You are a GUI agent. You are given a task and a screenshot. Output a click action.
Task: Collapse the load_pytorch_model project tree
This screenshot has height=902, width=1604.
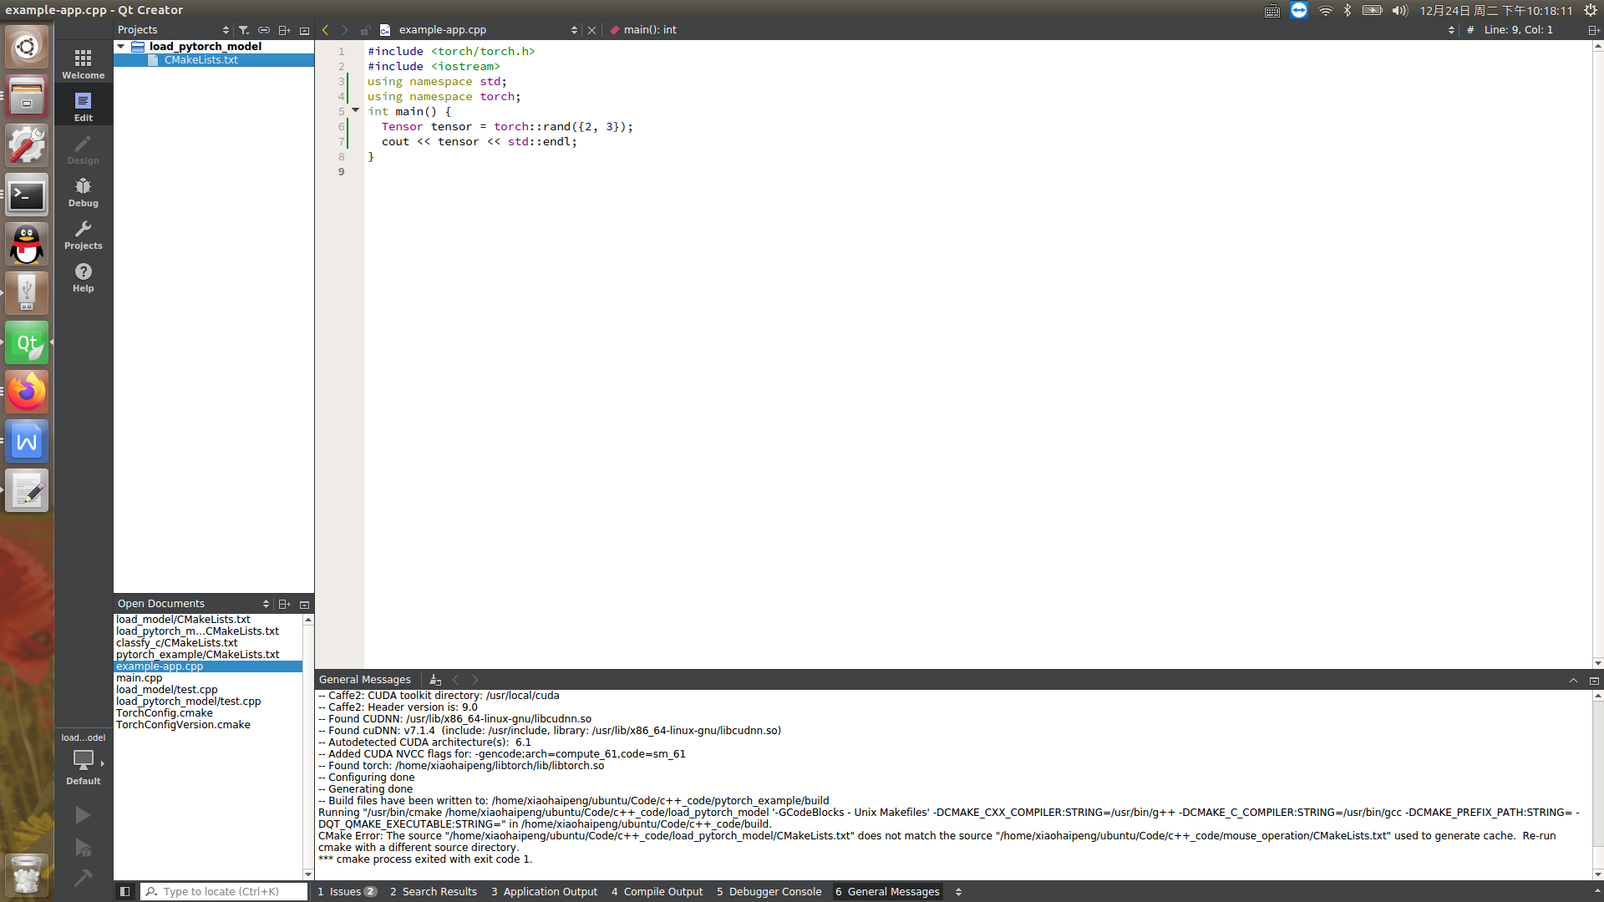(121, 47)
